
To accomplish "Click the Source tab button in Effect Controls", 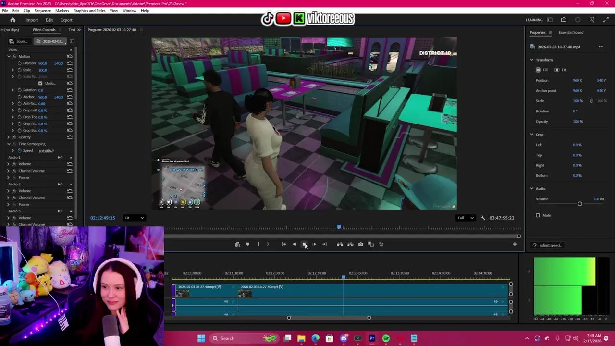I will 19,41.
